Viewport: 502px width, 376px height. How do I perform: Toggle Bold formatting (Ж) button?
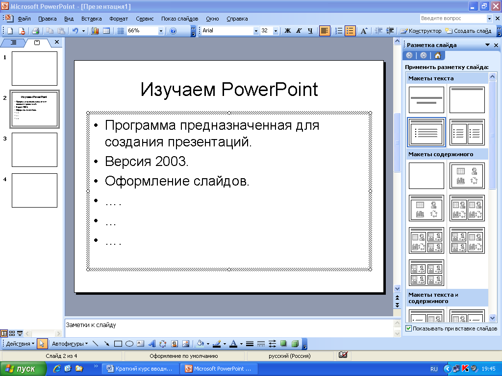(287, 31)
